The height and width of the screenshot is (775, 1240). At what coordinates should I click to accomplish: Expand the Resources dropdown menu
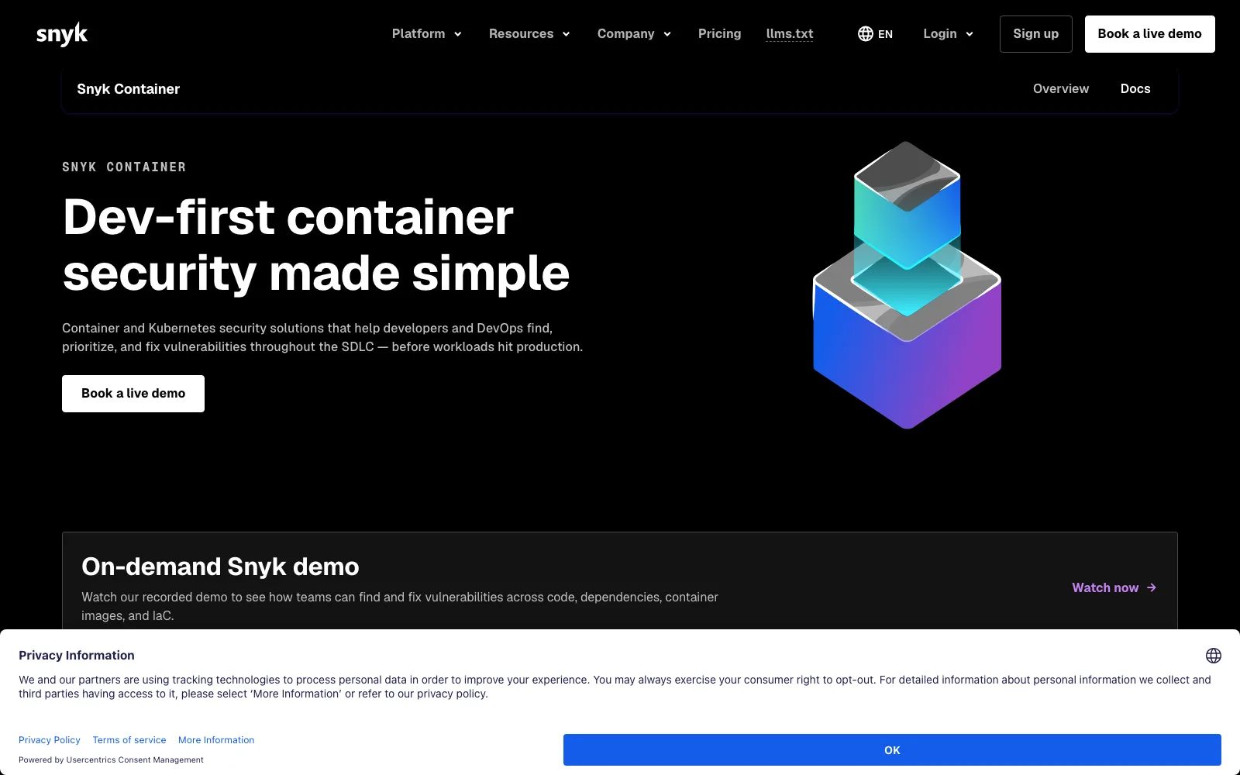click(530, 34)
